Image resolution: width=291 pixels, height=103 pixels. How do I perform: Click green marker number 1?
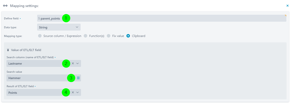click(x=66, y=18)
